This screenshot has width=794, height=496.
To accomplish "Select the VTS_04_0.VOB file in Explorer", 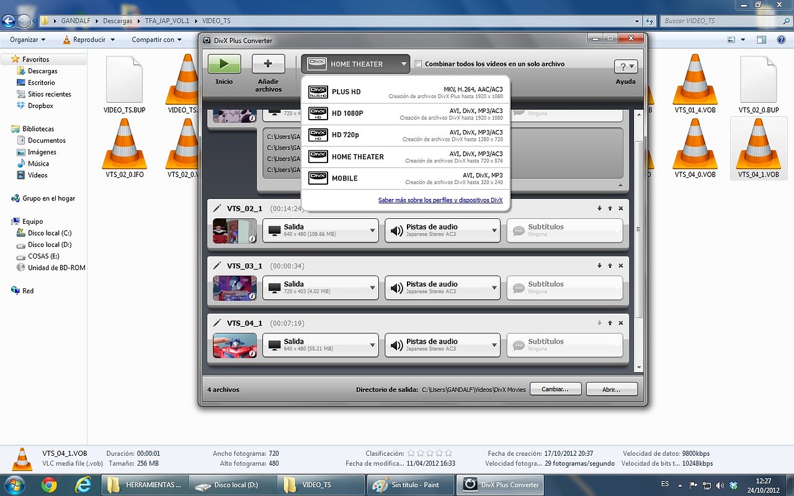I will [695, 149].
